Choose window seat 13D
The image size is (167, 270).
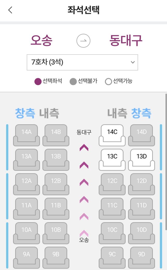tap(142, 159)
